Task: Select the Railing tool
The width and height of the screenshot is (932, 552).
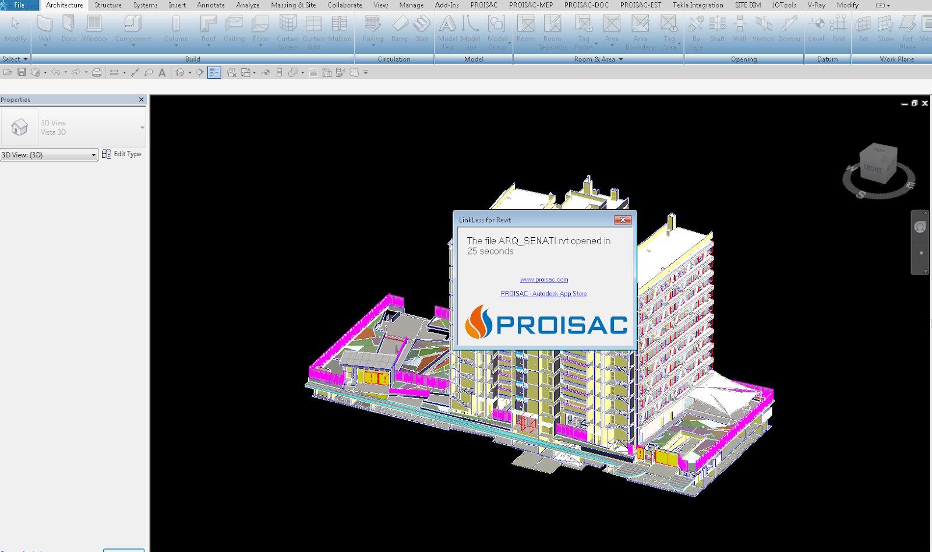Action: (x=373, y=30)
